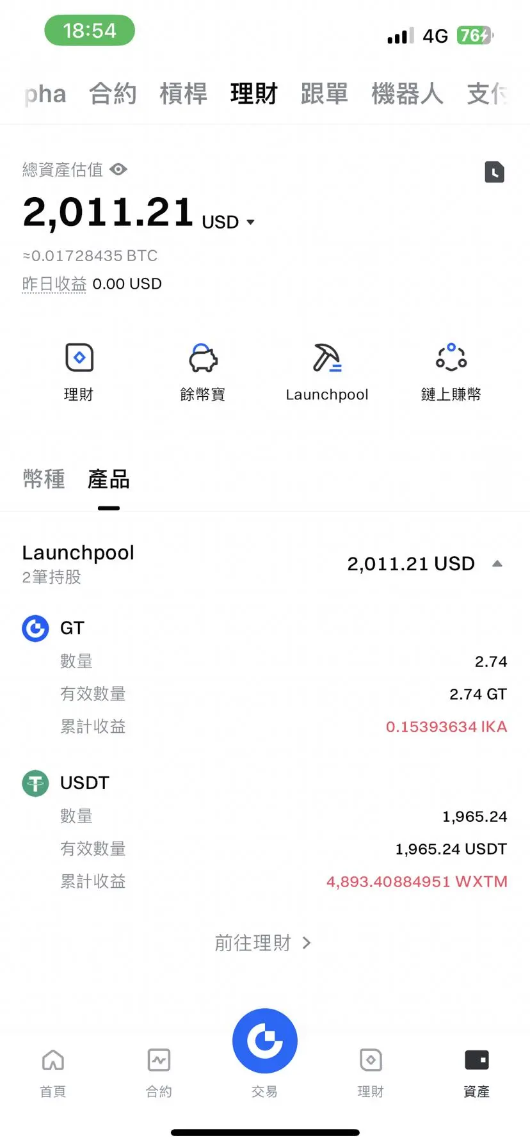Tap the 2,011.21 USD Launchpool total

pos(411,564)
